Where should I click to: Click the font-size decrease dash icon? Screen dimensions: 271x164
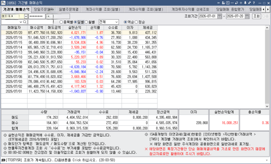tap(232, 3)
